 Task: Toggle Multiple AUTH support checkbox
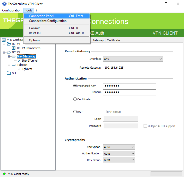(x=145, y=126)
